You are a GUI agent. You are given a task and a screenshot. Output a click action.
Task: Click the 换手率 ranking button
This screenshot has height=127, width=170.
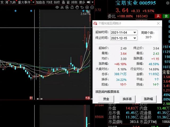coord(127,99)
